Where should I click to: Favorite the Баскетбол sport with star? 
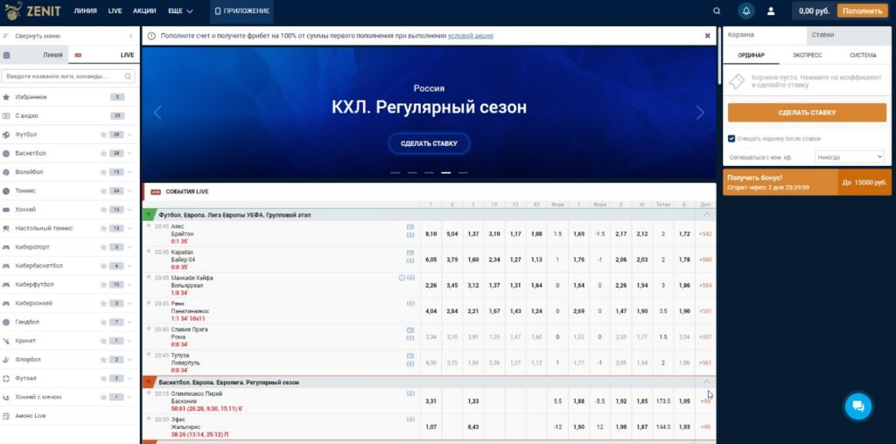[103, 154]
